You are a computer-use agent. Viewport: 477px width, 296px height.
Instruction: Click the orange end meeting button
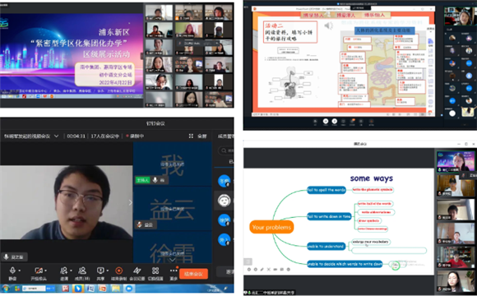(x=193, y=274)
